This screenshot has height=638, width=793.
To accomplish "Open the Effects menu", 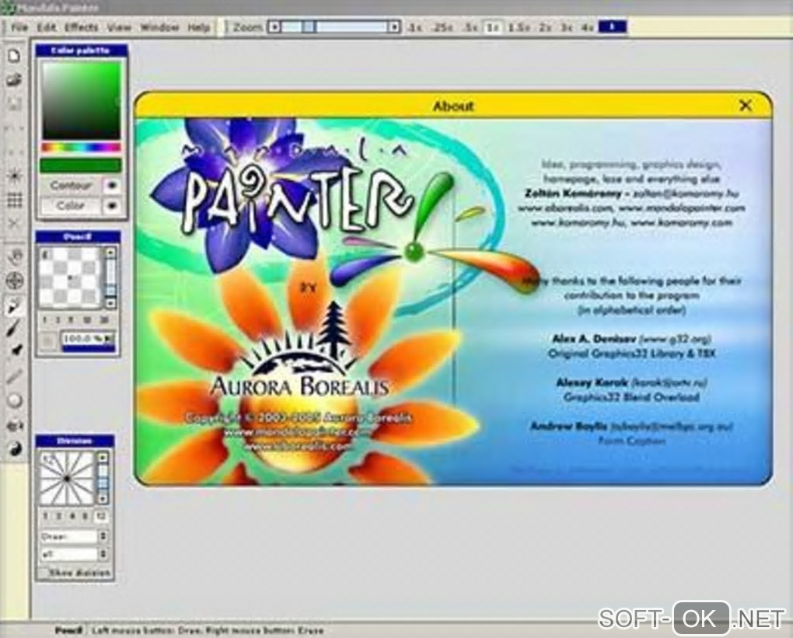I will (81, 26).
